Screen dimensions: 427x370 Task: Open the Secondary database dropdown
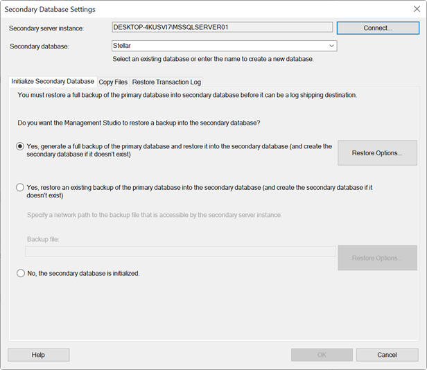click(331, 46)
